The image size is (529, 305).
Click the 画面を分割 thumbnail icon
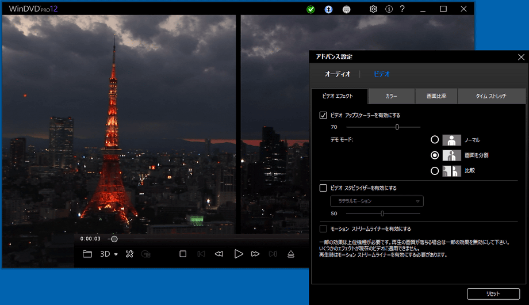coord(452,155)
